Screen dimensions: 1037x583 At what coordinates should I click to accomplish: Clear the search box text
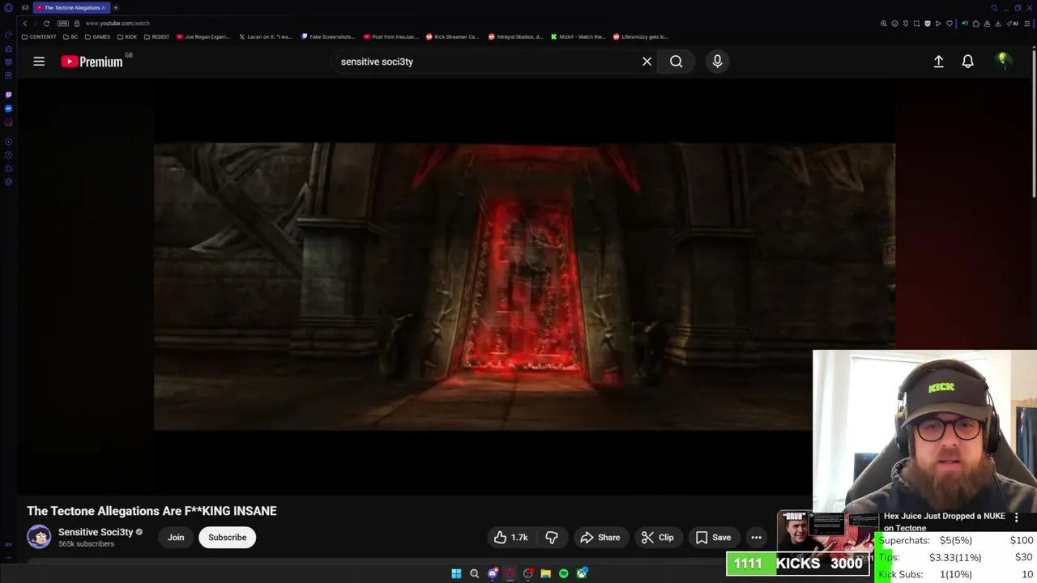click(647, 62)
